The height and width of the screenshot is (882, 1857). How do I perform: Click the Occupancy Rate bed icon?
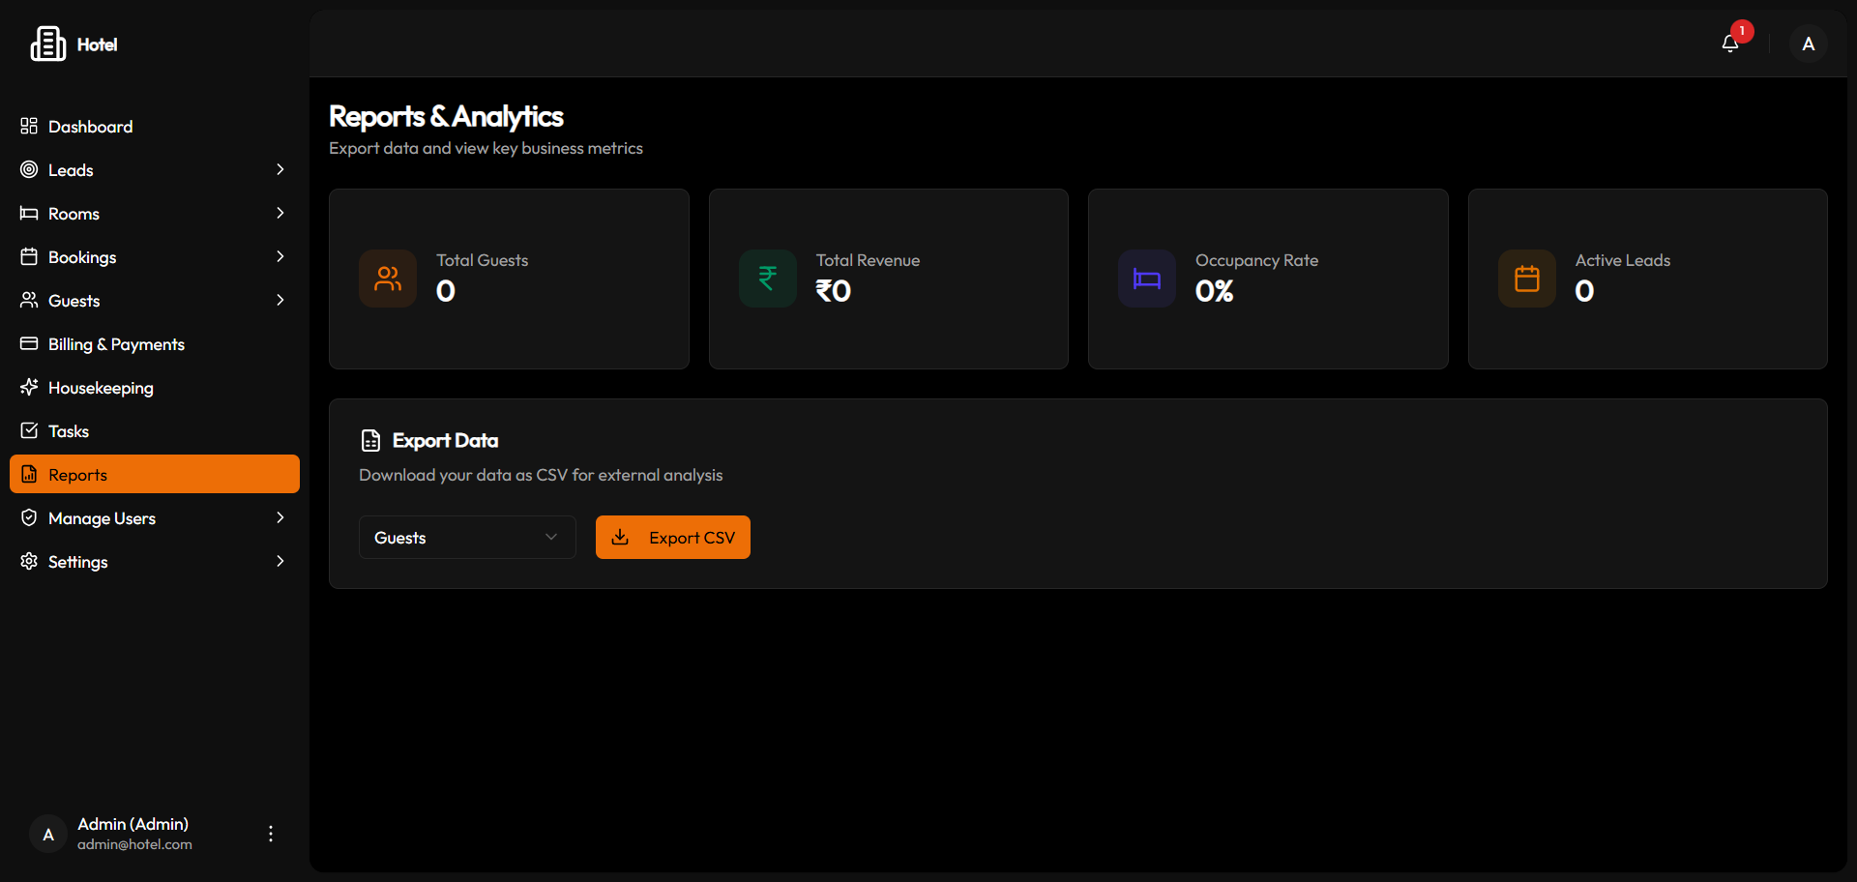(1146, 279)
